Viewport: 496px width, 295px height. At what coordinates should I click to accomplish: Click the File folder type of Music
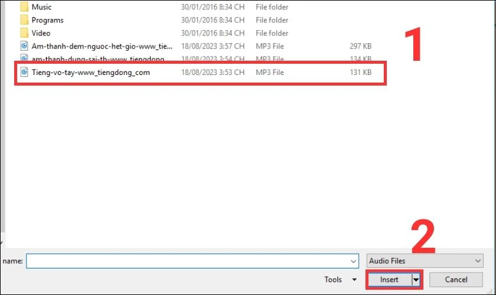click(272, 7)
